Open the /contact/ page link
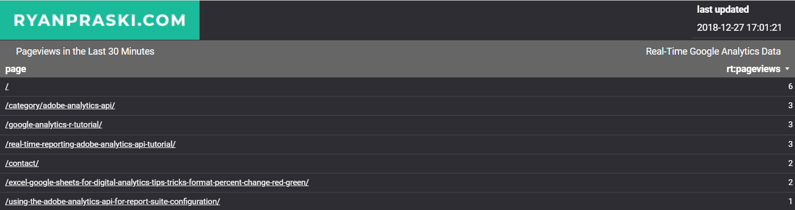 coord(22,163)
